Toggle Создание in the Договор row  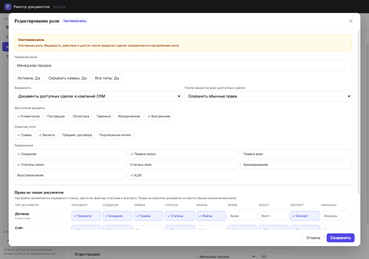(x=117, y=216)
